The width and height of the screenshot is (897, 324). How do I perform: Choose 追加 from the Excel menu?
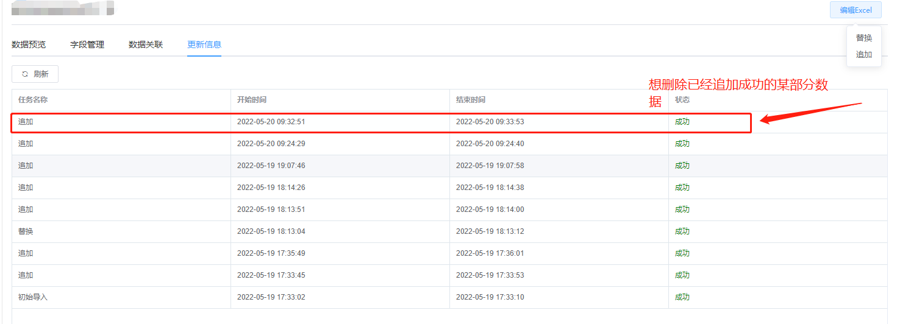(x=864, y=54)
